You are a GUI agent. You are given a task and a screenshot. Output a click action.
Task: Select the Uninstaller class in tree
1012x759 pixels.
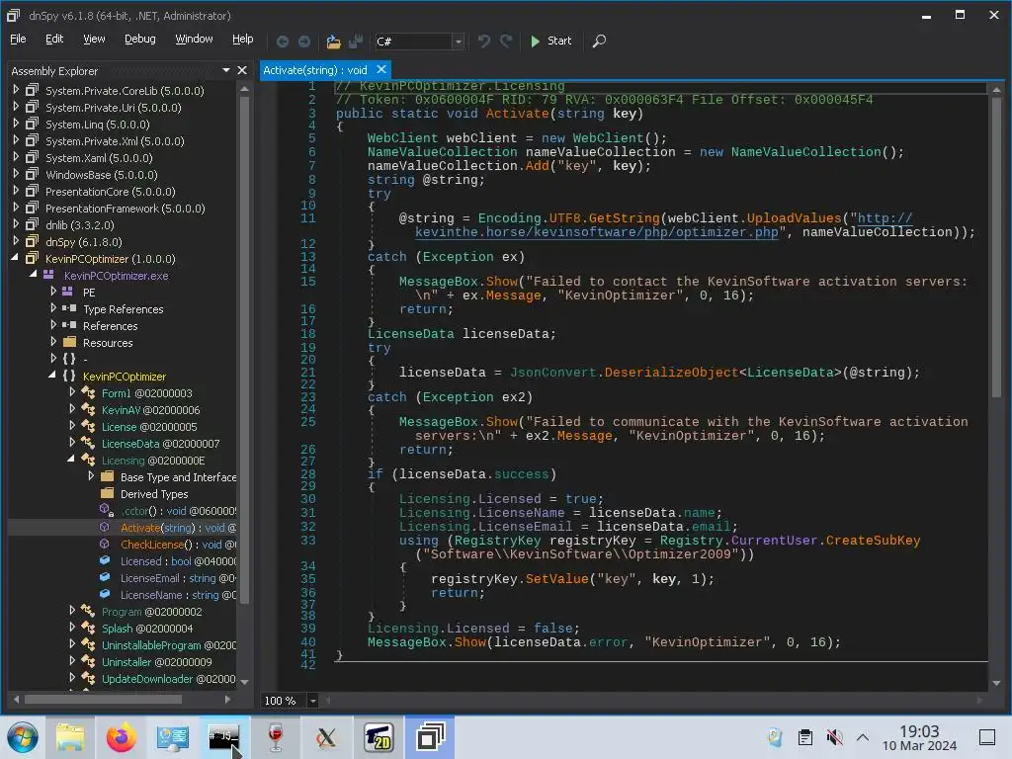(x=156, y=661)
